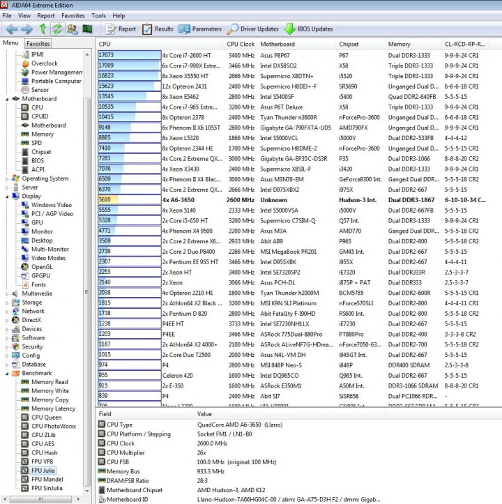Click the left tree horizontal scrollbar
The width and height of the screenshot is (502, 504).
pos(41,499)
